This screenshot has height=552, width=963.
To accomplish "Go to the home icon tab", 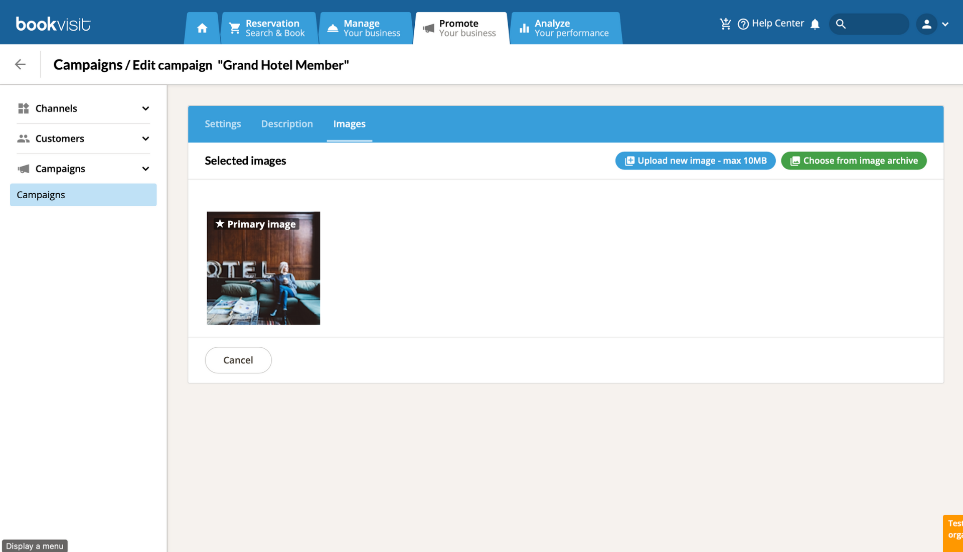I will (x=202, y=28).
